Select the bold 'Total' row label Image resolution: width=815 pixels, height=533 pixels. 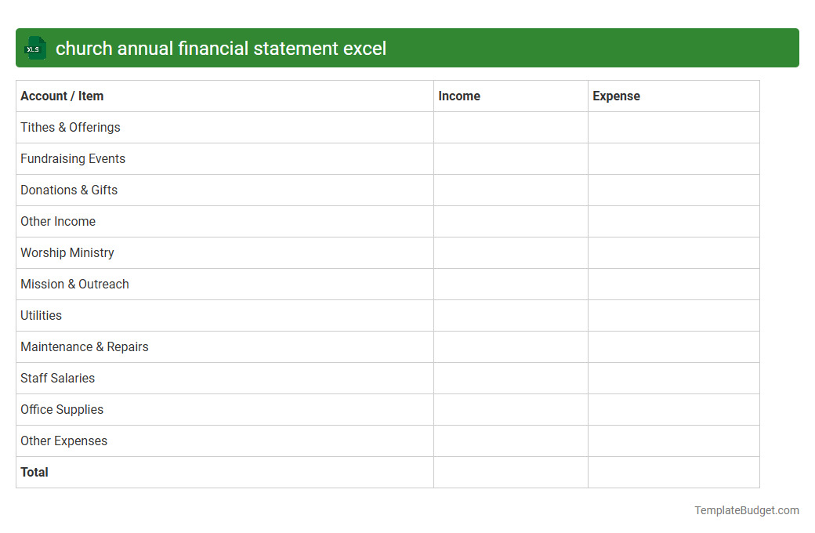(34, 472)
